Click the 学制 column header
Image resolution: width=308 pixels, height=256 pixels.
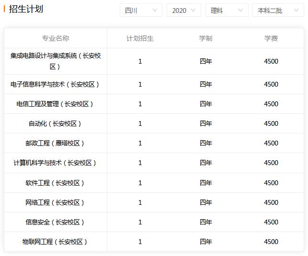click(205, 38)
